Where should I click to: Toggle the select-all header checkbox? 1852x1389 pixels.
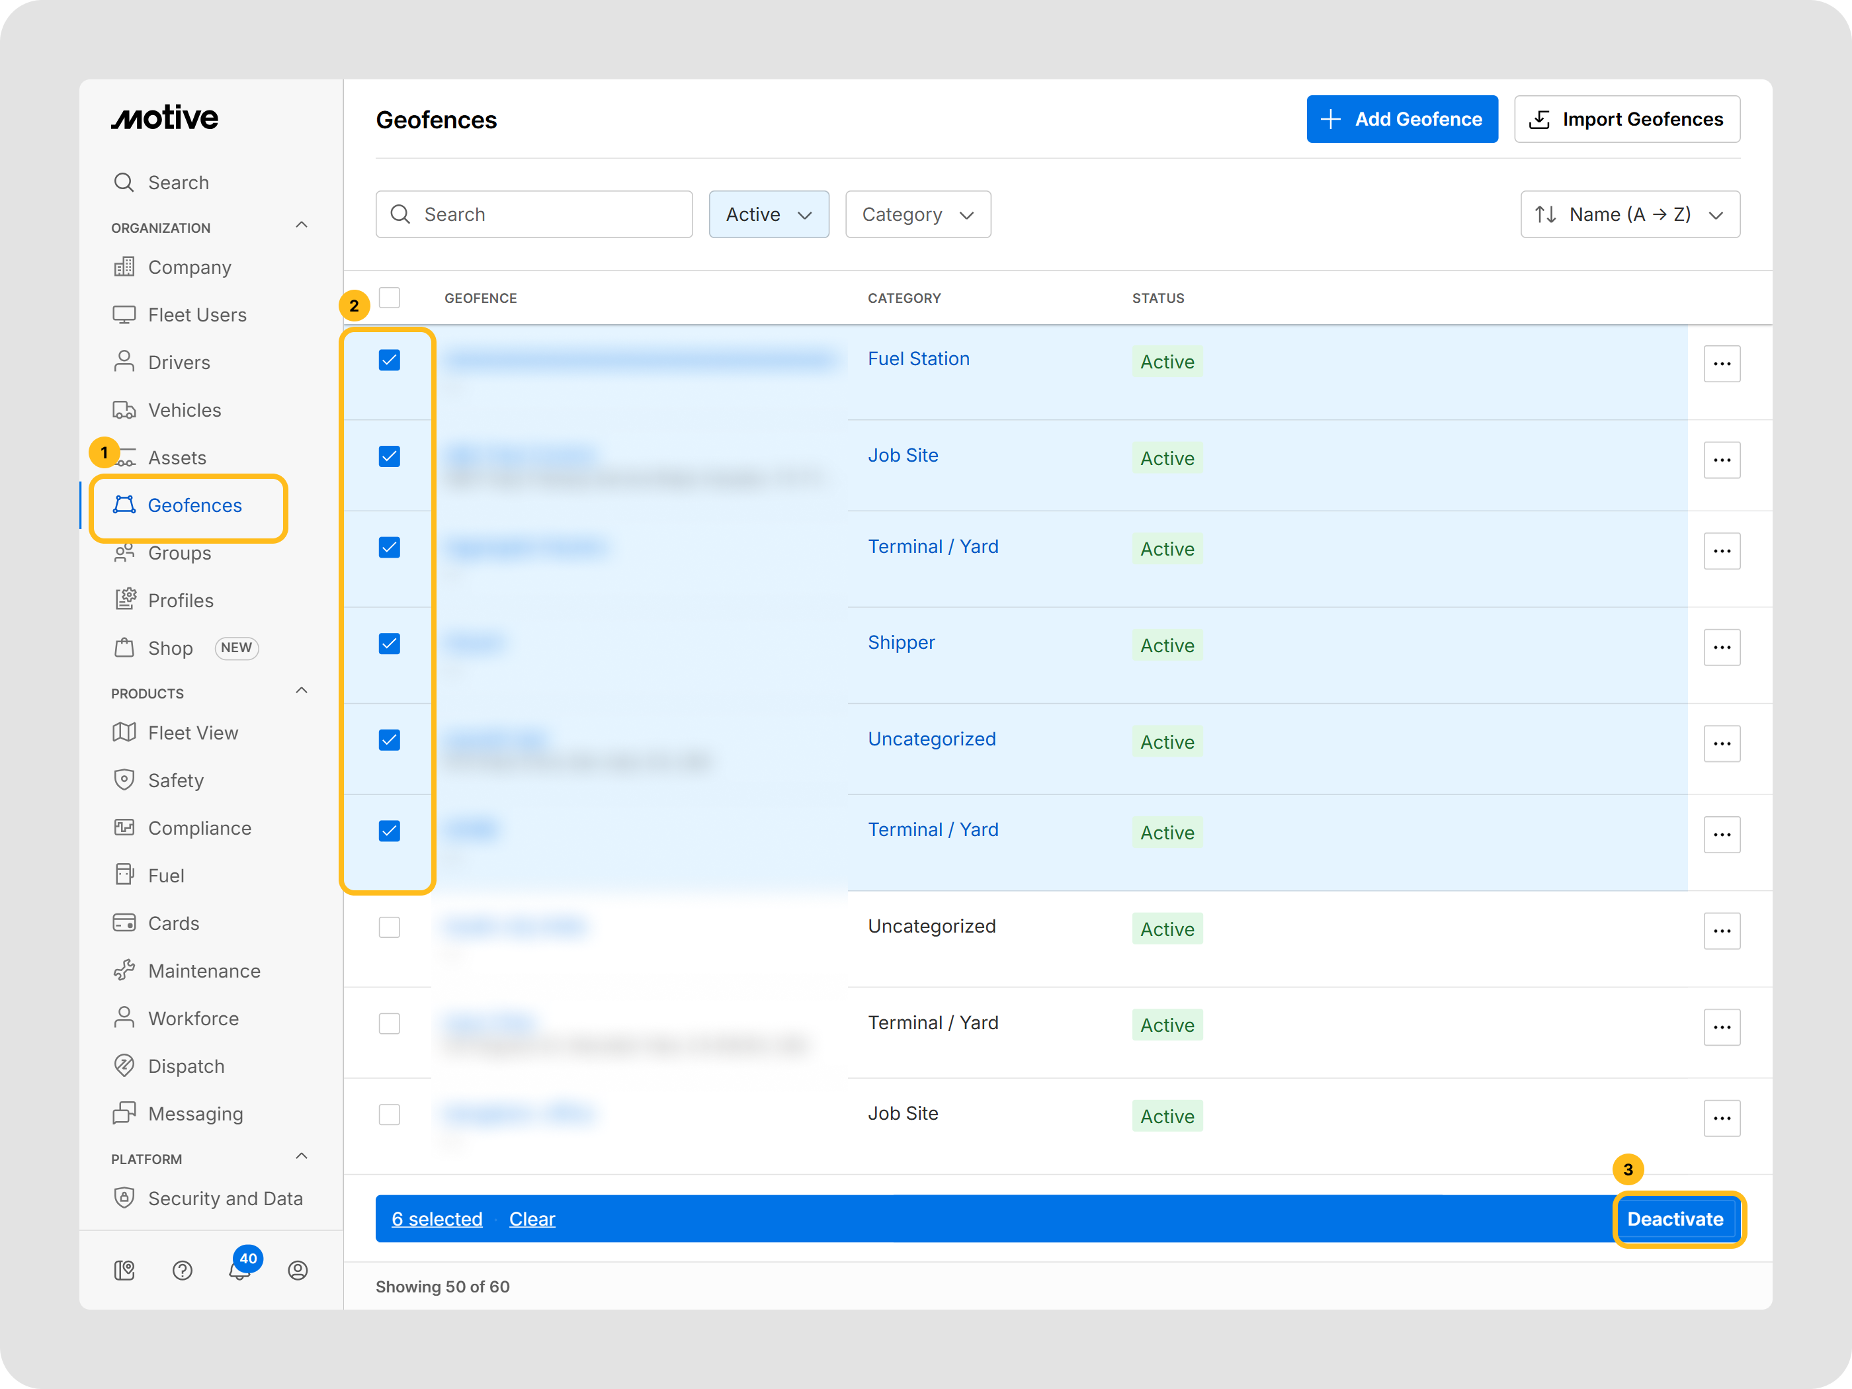point(390,298)
